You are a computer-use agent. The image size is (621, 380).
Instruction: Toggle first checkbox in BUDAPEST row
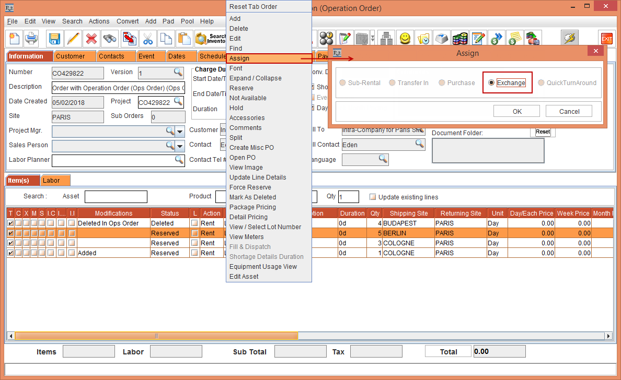tap(10, 223)
